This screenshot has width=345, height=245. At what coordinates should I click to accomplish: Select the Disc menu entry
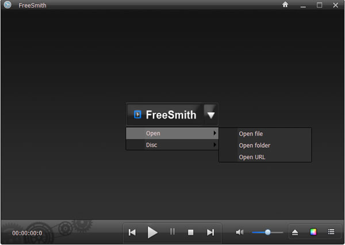pos(172,145)
